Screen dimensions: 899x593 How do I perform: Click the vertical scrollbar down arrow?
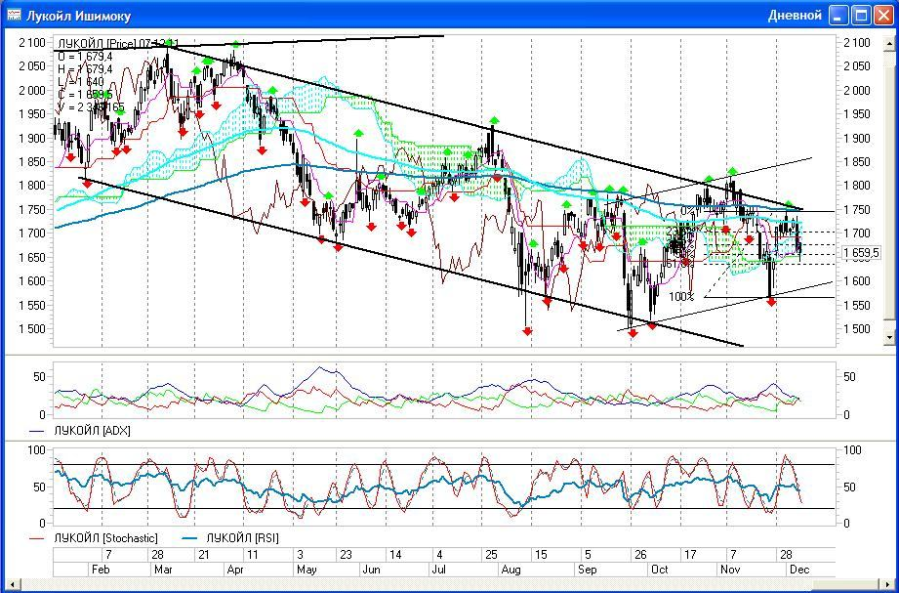tap(890, 338)
